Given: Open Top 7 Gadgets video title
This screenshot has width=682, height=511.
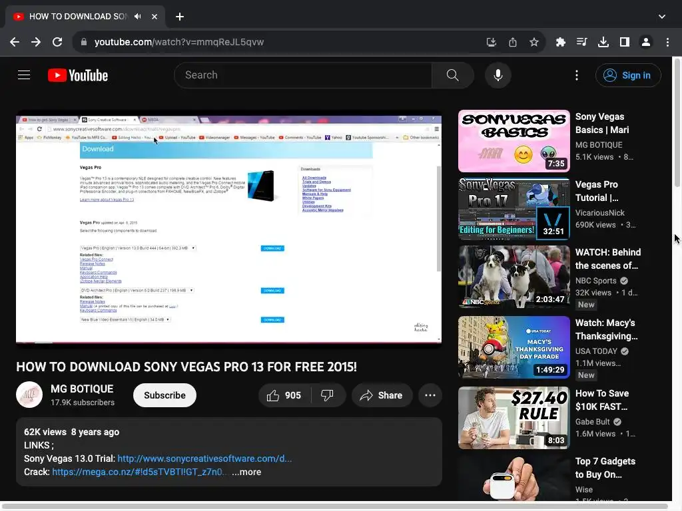Looking at the screenshot, I should tap(605, 468).
